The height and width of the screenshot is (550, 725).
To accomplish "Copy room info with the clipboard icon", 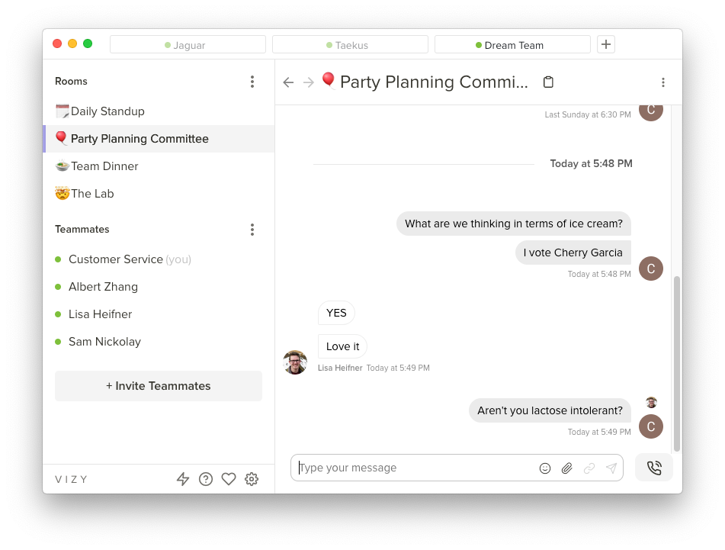I will pyautogui.click(x=548, y=82).
